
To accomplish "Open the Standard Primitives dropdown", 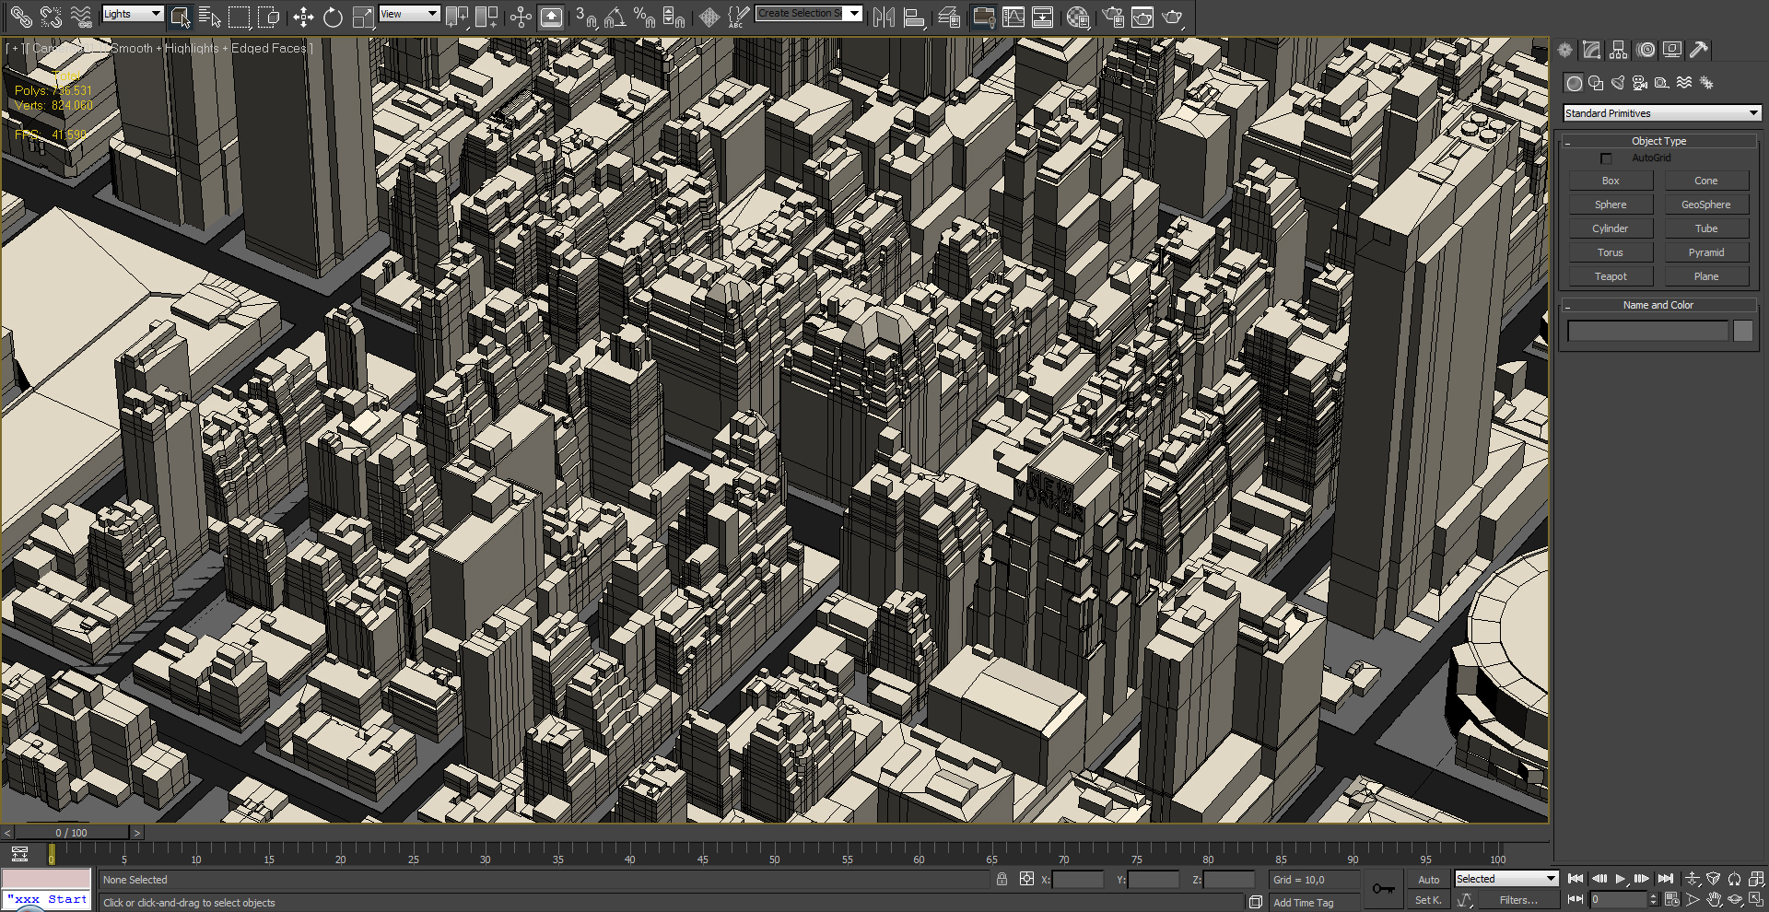I will pyautogui.click(x=1660, y=112).
